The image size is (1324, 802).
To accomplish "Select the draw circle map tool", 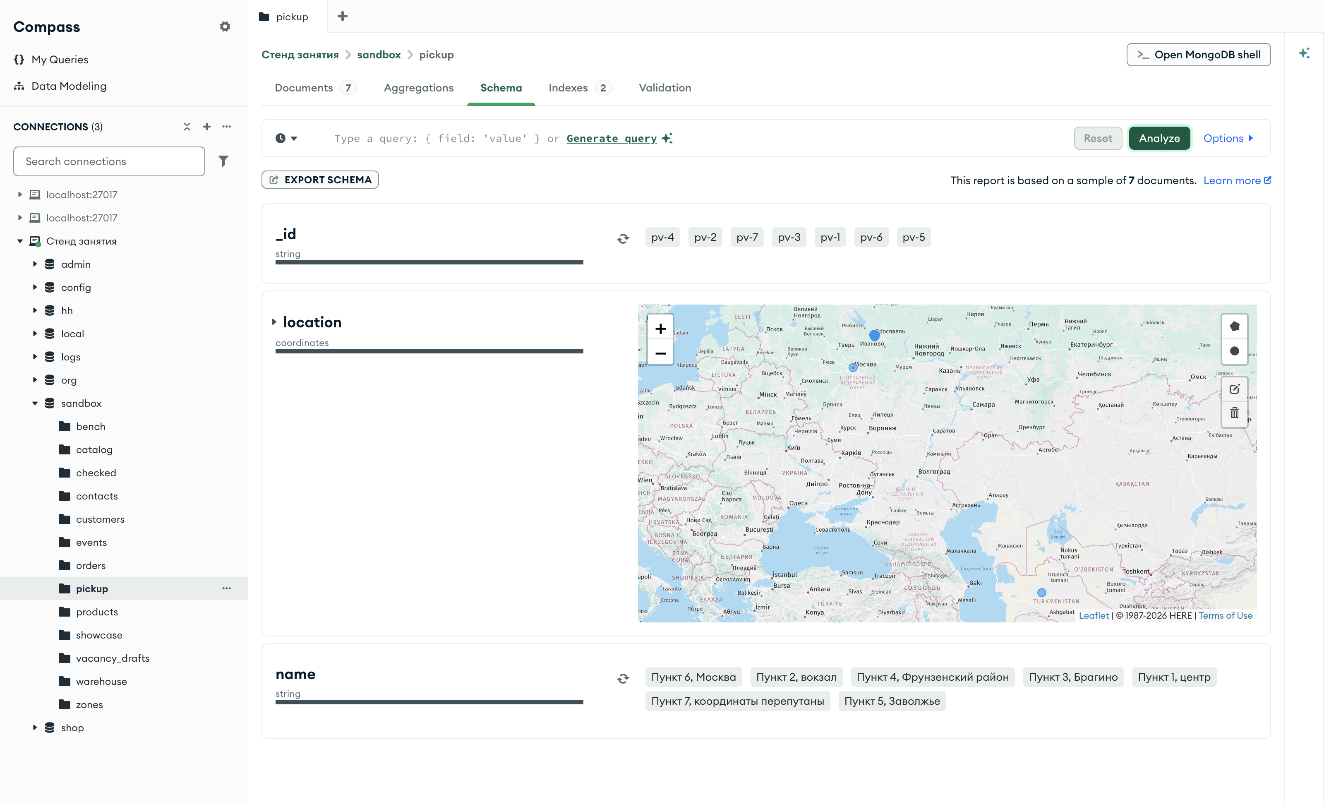I will [x=1234, y=351].
